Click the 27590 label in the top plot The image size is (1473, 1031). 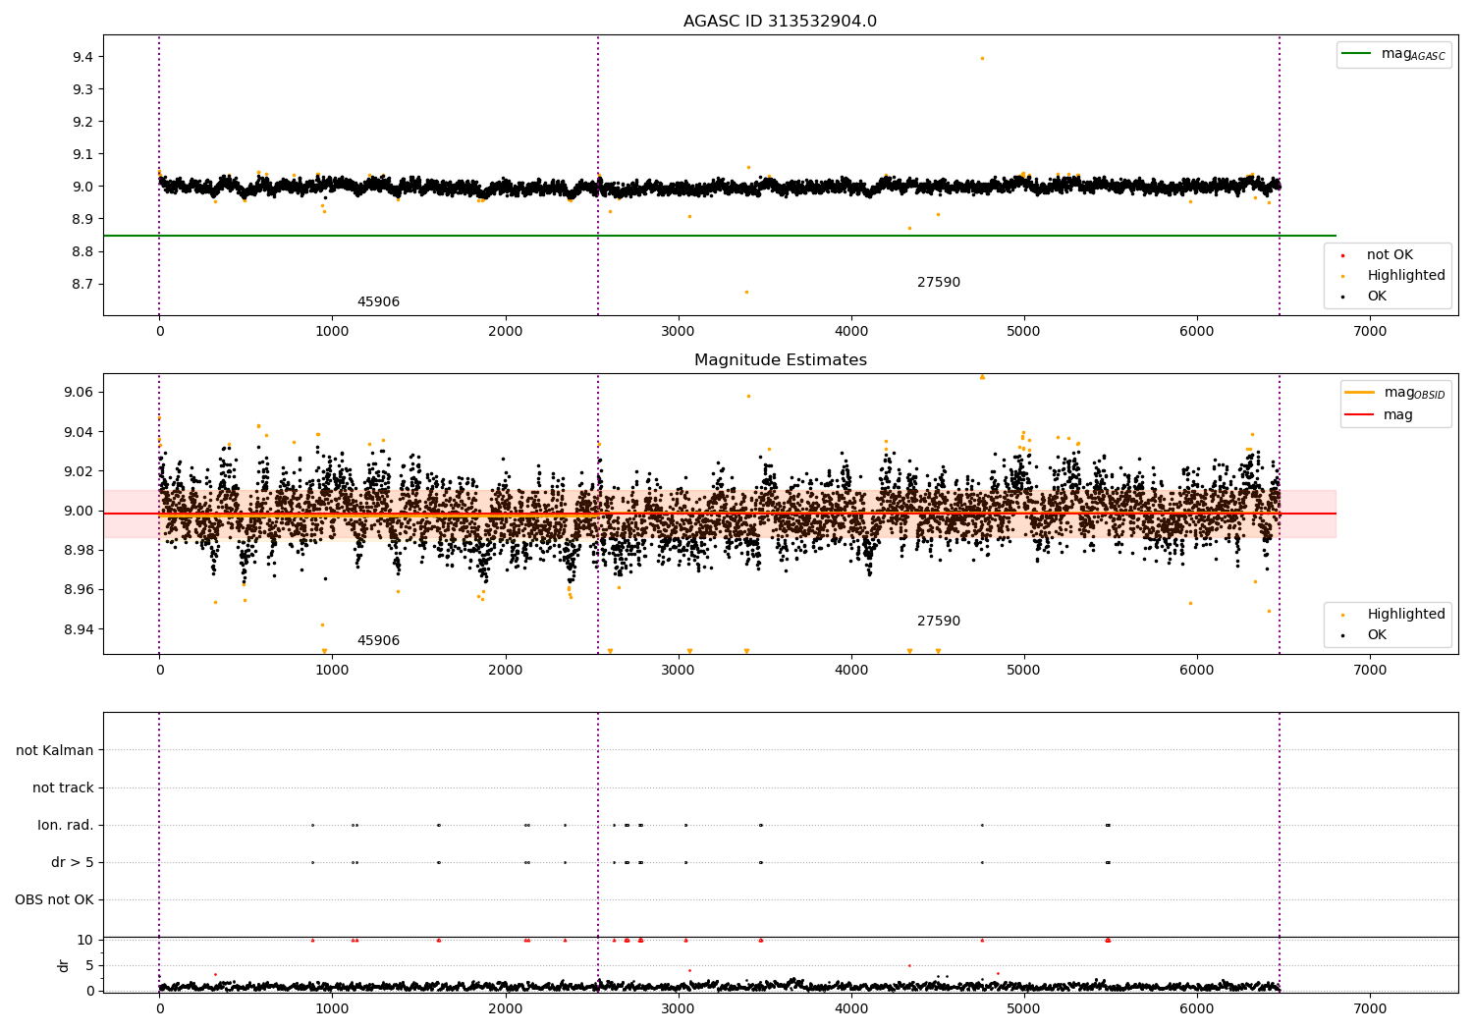click(x=939, y=283)
